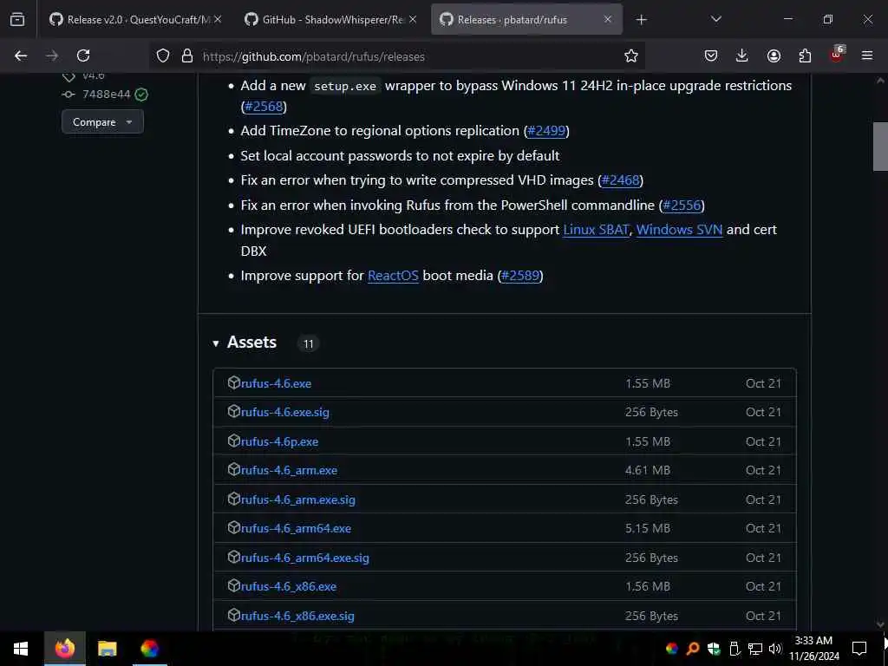Open the Firefox account icon

click(774, 55)
